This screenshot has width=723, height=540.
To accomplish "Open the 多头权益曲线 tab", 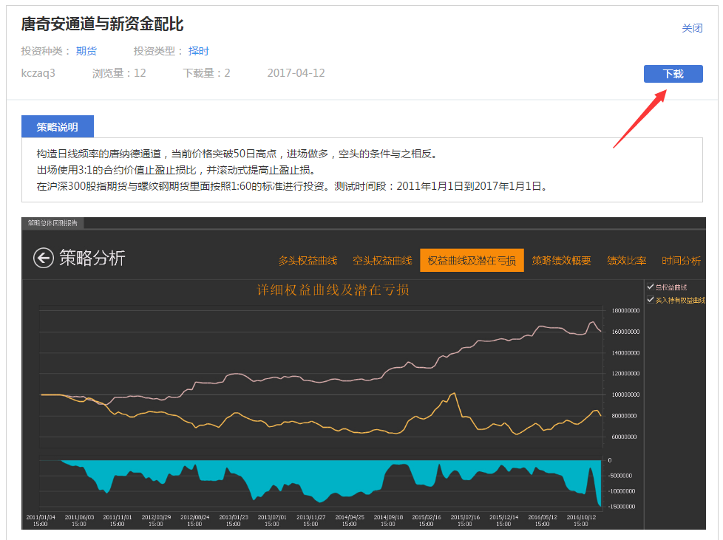I will coord(308,260).
